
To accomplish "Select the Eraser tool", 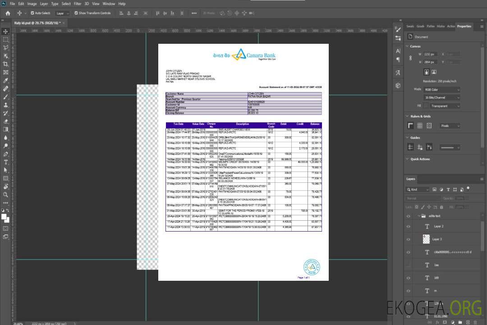I will [x=5, y=121].
